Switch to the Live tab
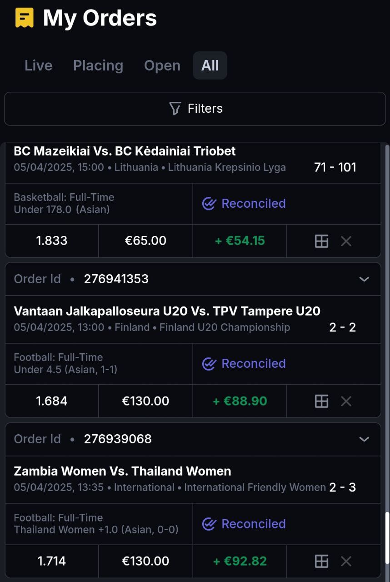Viewport: 390px width, 582px height. [39, 65]
